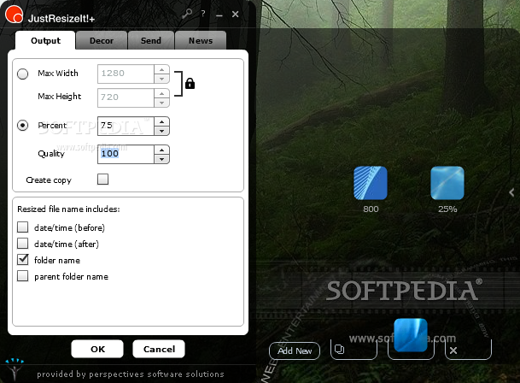Minimize the JustResizeIt window

coord(219,15)
